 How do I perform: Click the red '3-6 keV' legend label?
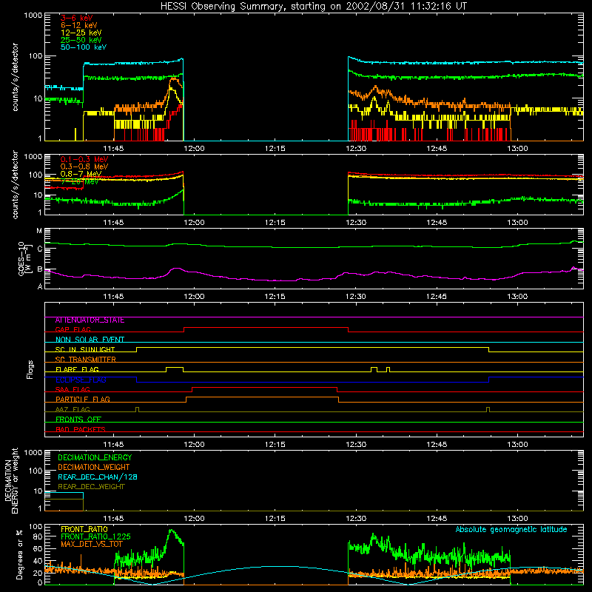(x=76, y=18)
